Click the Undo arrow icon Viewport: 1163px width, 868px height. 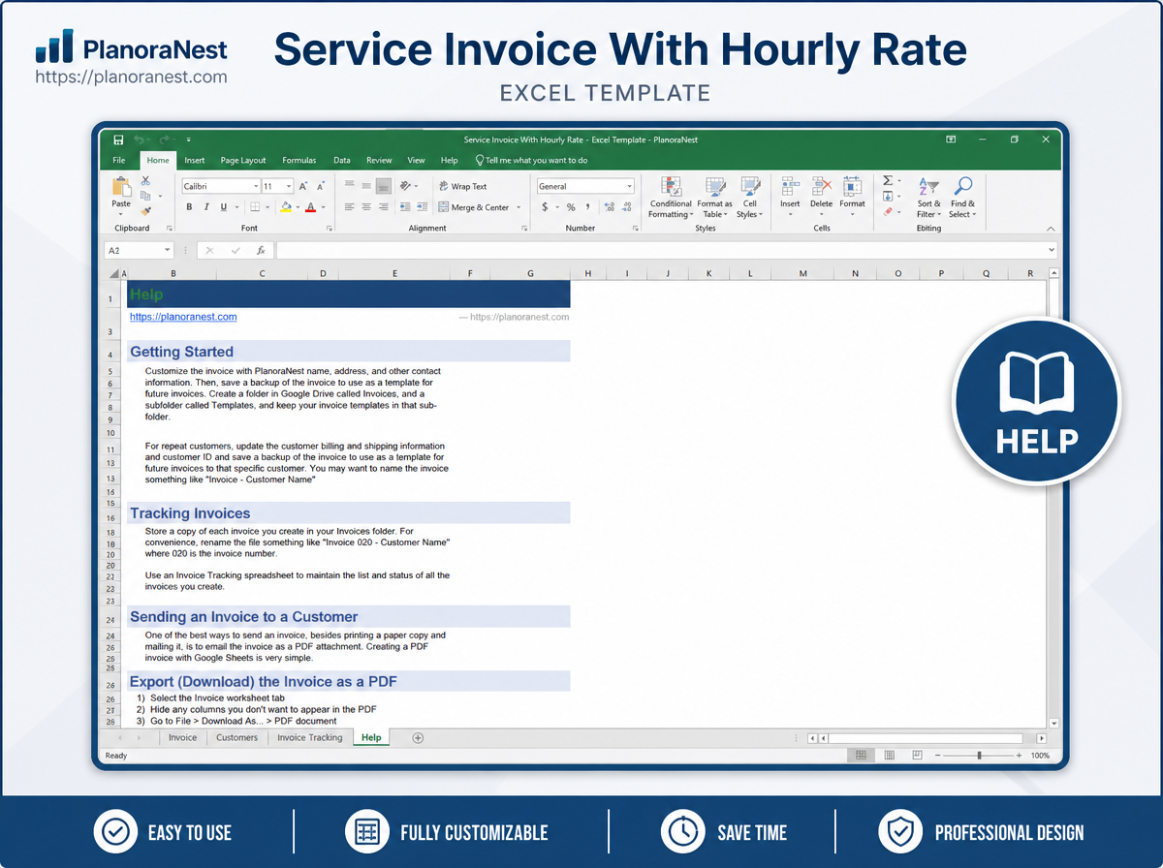140,139
